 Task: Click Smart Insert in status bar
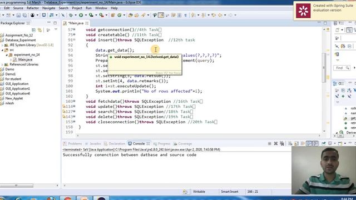(x=230, y=192)
